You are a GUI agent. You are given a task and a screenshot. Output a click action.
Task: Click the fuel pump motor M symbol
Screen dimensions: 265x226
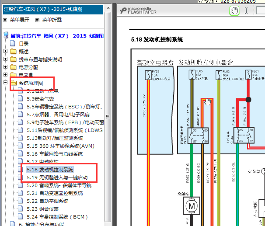click(192, 206)
